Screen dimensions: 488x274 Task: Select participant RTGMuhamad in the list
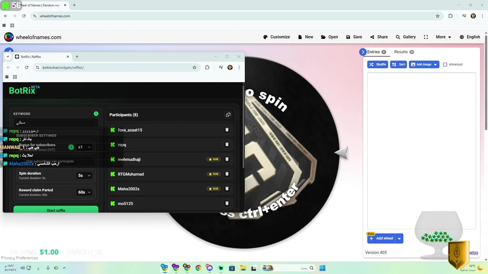(170, 174)
